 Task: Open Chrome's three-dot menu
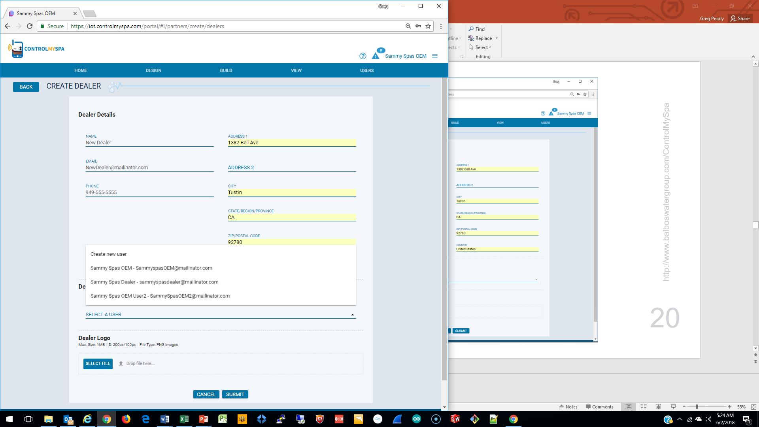coord(441,26)
